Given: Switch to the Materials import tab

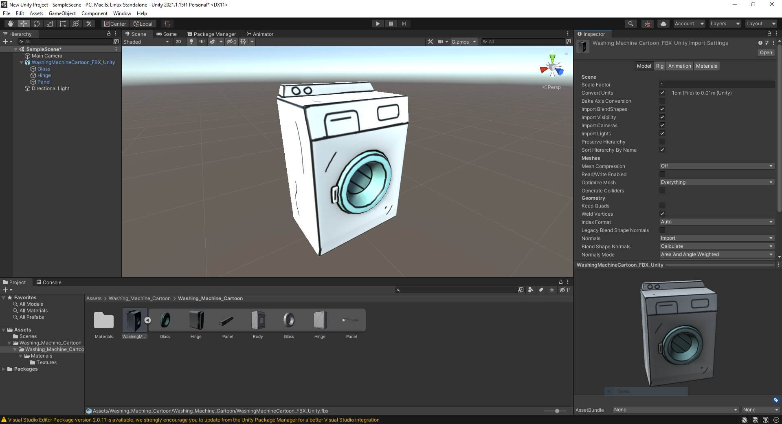Looking at the screenshot, I should click(706, 66).
